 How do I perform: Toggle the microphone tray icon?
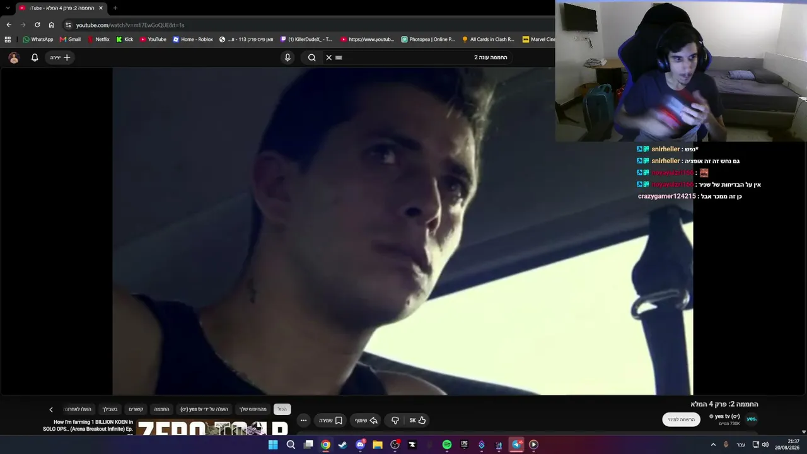(x=726, y=445)
